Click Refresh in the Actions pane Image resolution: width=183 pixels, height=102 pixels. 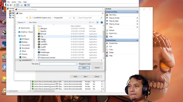click(112, 30)
